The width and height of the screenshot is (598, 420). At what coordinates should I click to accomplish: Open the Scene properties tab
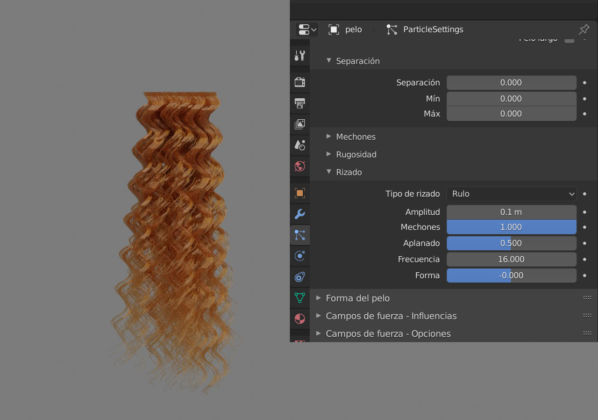coord(300,145)
